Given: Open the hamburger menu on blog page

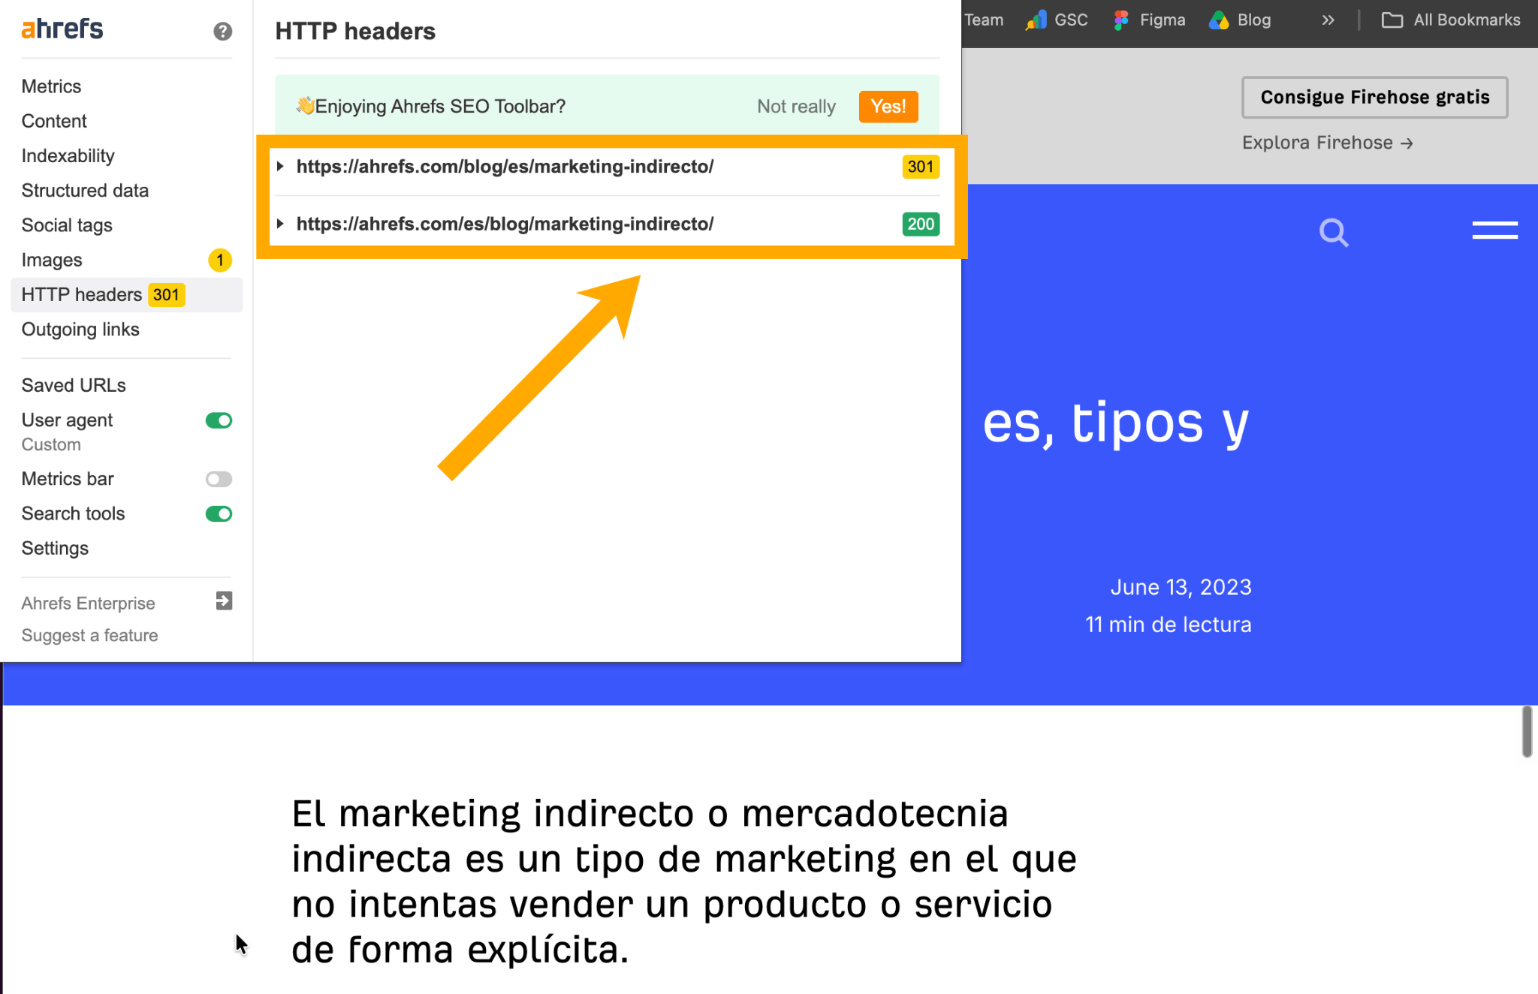Looking at the screenshot, I should point(1494,230).
